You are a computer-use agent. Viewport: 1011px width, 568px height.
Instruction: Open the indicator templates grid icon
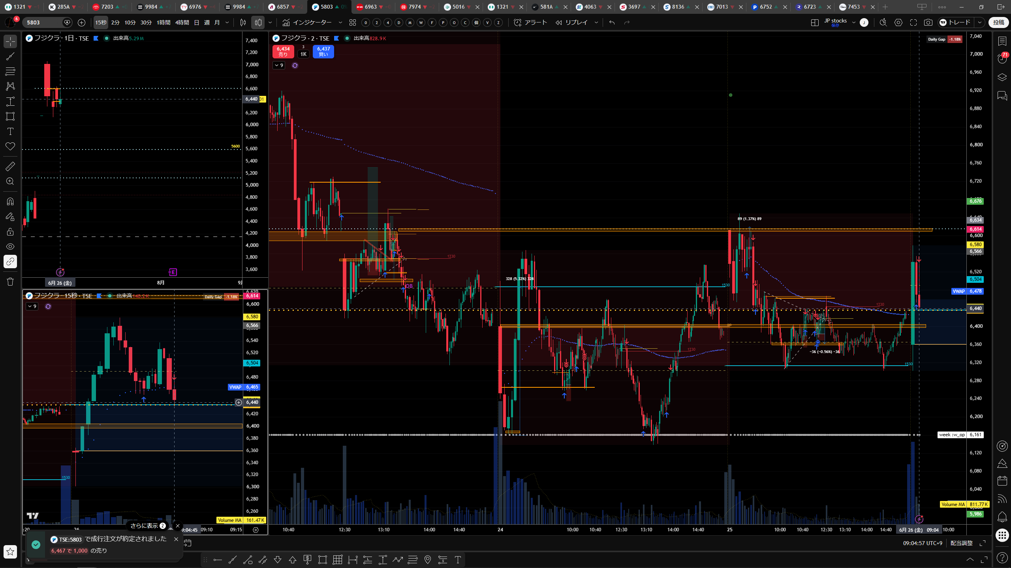[353, 22]
